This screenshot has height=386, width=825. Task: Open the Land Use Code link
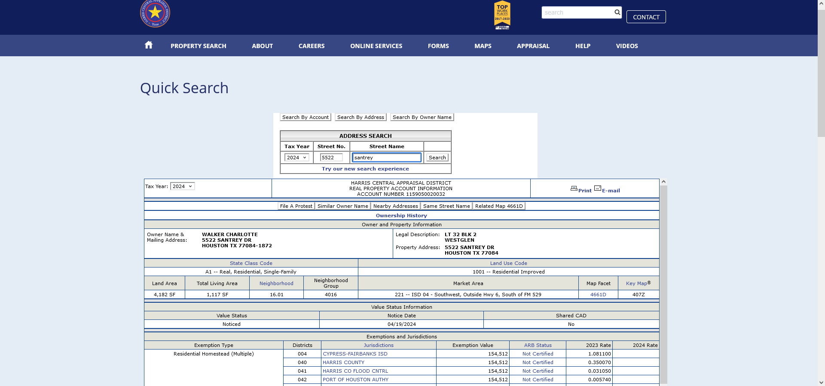point(508,263)
